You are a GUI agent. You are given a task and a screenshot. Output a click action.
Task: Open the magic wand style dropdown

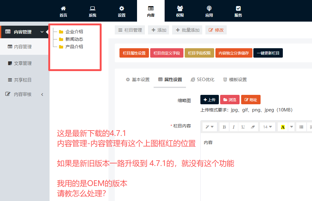[209, 127]
